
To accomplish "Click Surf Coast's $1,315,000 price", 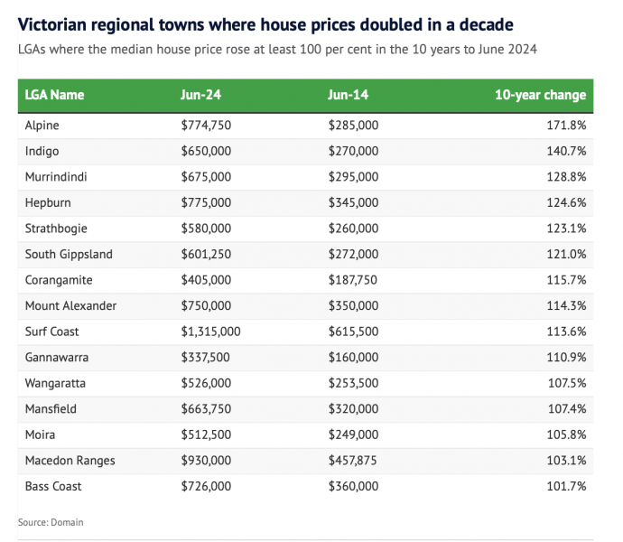I will (210, 332).
